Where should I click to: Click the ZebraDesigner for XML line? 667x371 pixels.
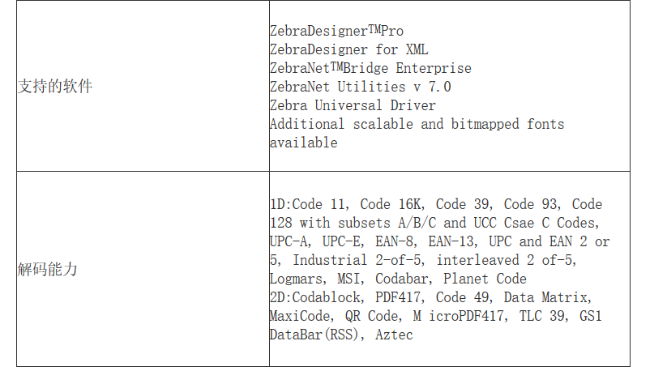(x=348, y=49)
